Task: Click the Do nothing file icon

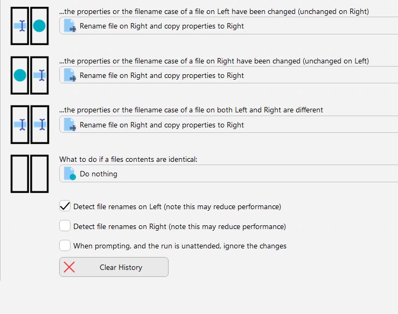Action: coord(70,174)
